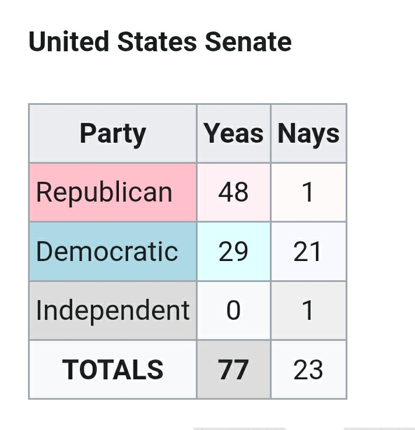Click the Republican Nays count of 1

click(x=308, y=192)
